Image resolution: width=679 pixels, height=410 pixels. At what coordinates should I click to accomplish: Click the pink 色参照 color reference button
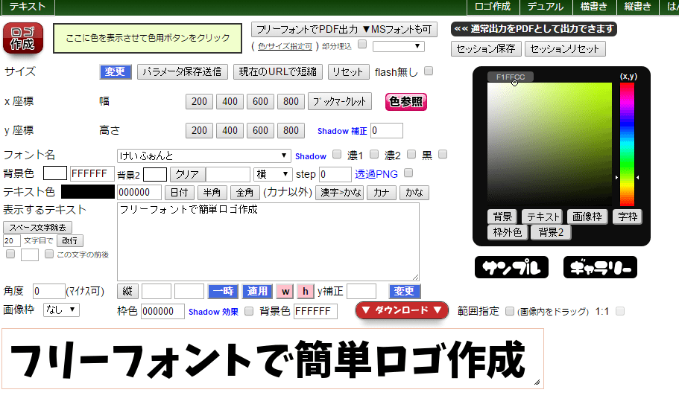[x=406, y=102]
